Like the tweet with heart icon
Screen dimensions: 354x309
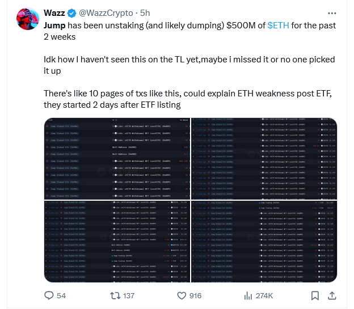182,296
